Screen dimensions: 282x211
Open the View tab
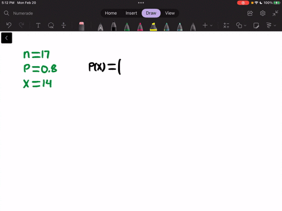pos(170,13)
